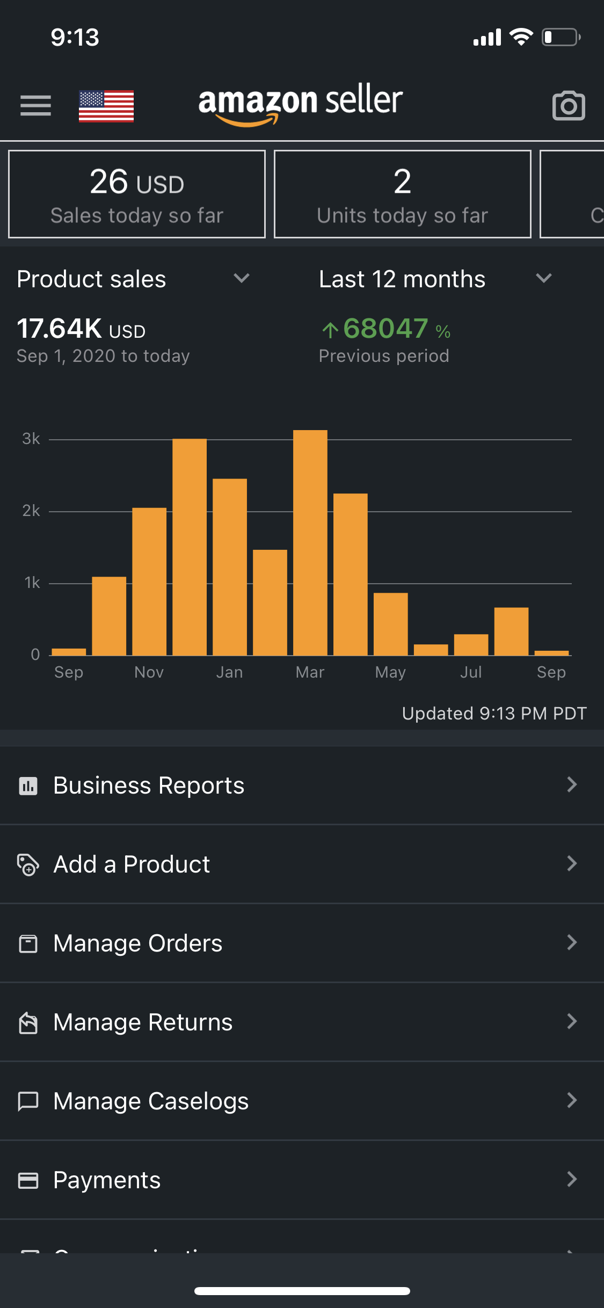604x1308 pixels.
Task: Tap the Payments credit card icon
Action: click(x=28, y=1180)
